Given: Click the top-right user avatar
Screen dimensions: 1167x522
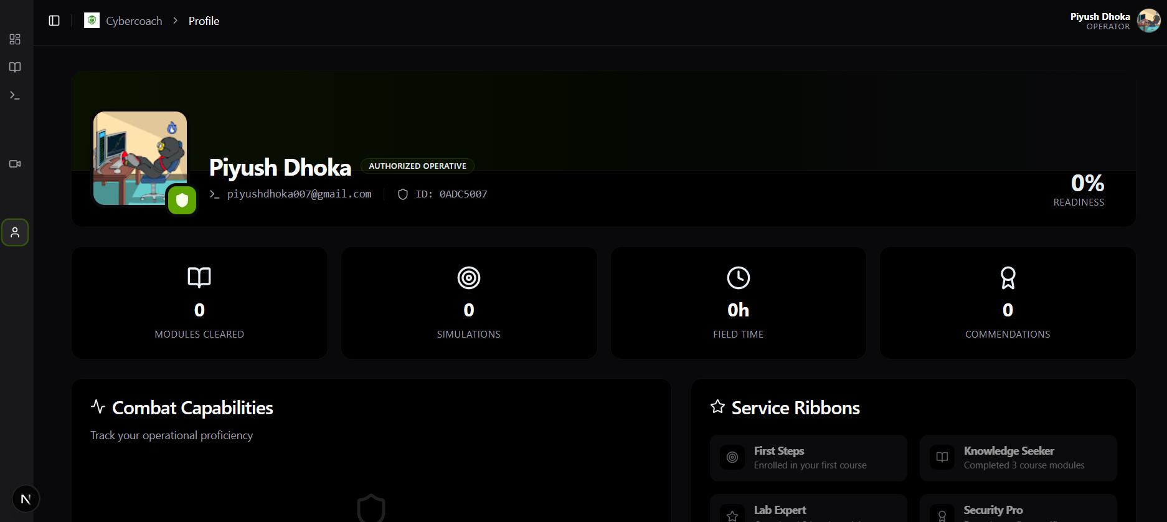Looking at the screenshot, I should (x=1148, y=21).
